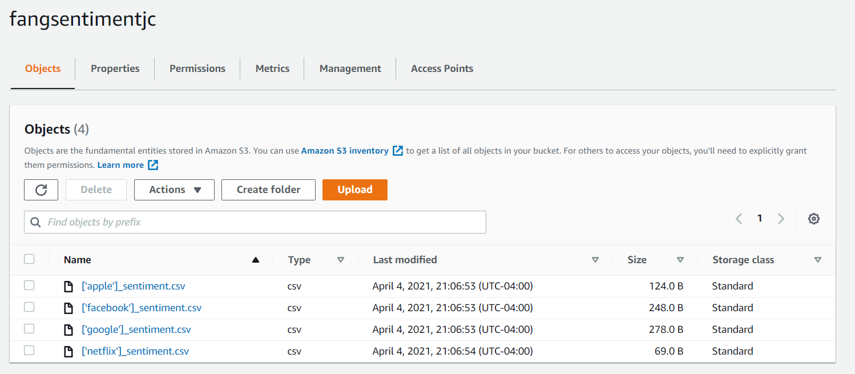Viewport: 855px width, 374px height.
Task: Open ['google']_sentiment.csv object link
Action: 136,329
